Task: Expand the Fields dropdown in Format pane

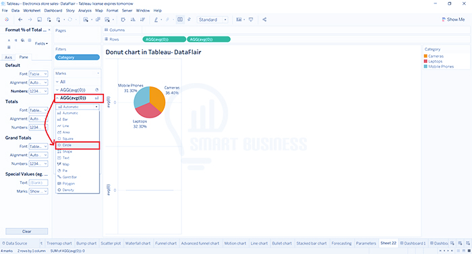Action: 41,43
